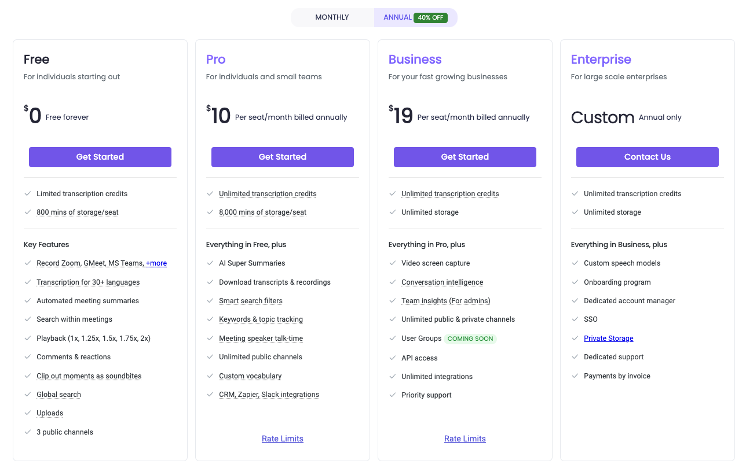This screenshot has height=471, width=746.
Task: Click checkmark beside Custom speech models
Action: [x=575, y=263]
